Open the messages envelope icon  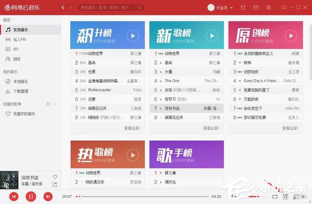click(x=256, y=8)
